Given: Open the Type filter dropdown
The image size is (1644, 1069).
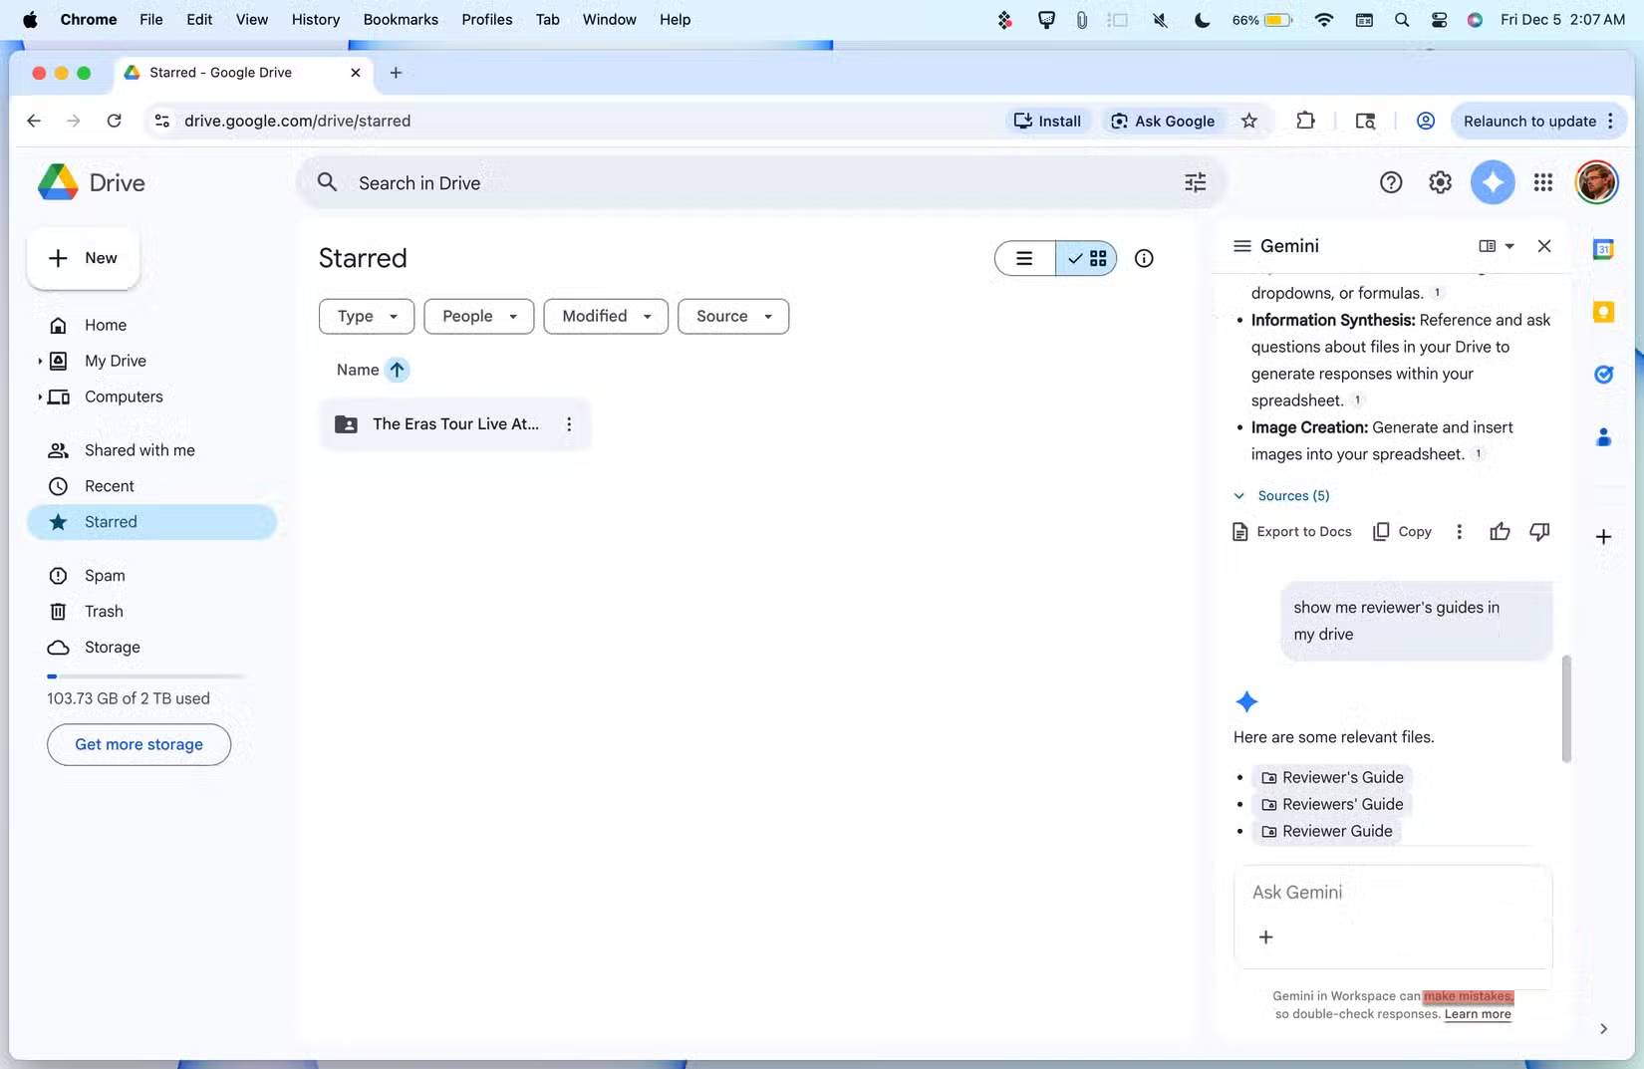Looking at the screenshot, I should pyautogui.click(x=367, y=317).
